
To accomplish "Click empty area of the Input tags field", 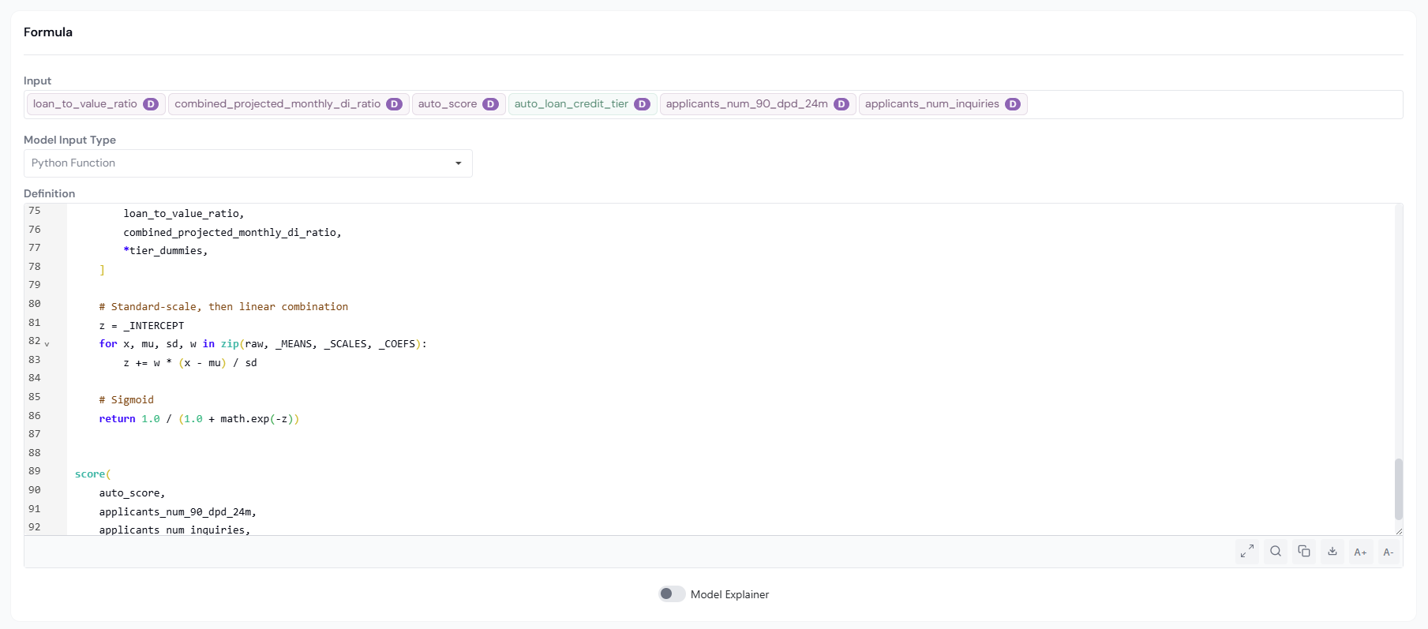I will (x=1216, y=104).
